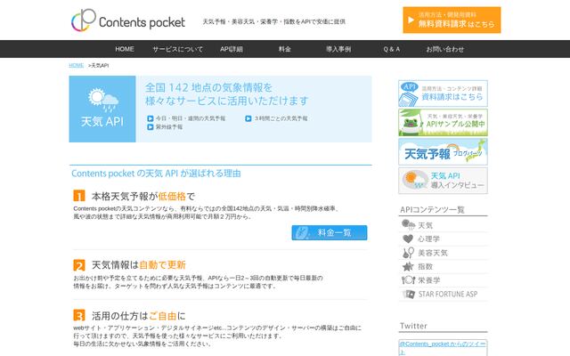The width and height of the screenshot is (570, 356).
Task: Click the >天気API breadcrumb text
Action: point(98,65)
